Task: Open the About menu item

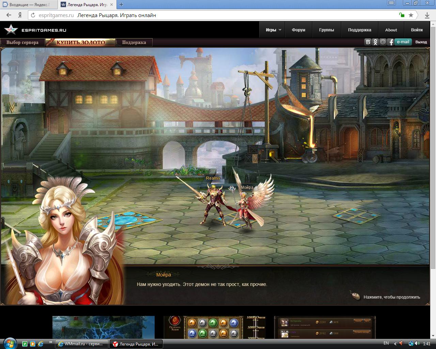Action: coord(391,30)
